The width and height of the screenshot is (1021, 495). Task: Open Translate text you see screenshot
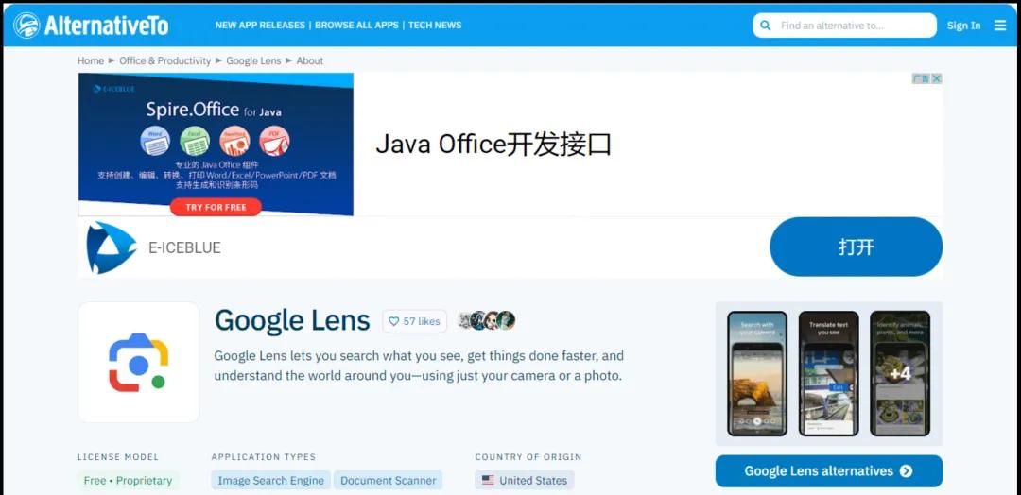pyautogui.click(x=828, y=374)
